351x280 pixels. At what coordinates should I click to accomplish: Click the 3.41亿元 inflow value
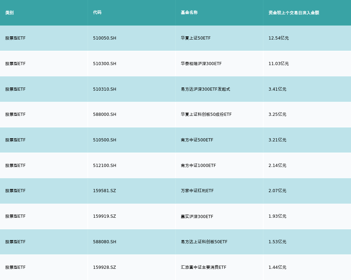point(277,89)
